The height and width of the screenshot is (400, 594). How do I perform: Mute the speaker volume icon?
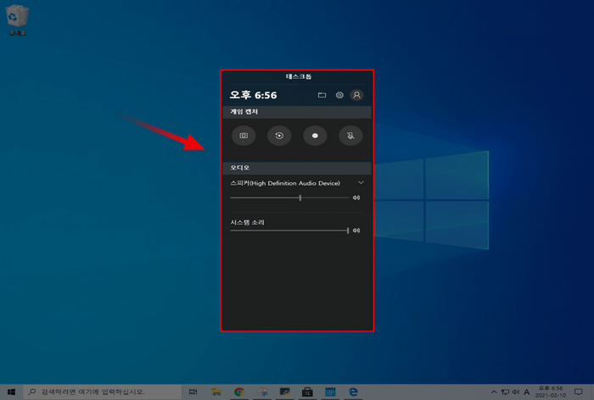click(356, 197)
